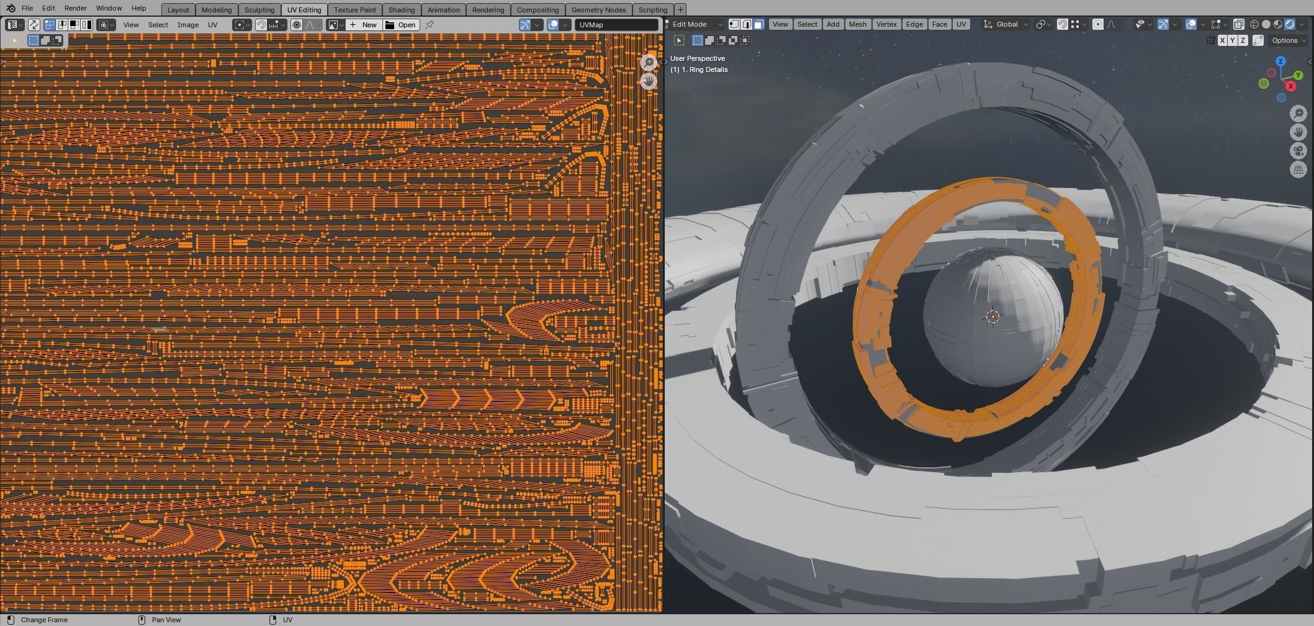Open the UV editor View menu
This screenshot has width=1314, height=626.
[131, 25]
